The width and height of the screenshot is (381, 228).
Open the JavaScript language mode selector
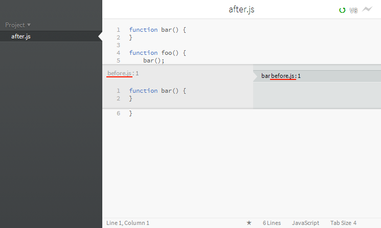click(305, 223)
